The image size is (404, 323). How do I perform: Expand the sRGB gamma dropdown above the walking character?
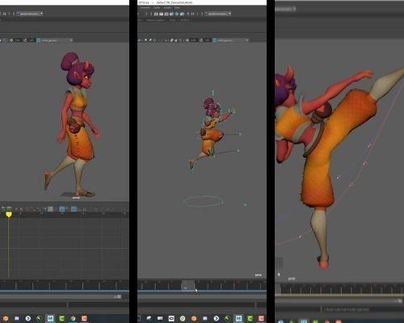point(57,40)
